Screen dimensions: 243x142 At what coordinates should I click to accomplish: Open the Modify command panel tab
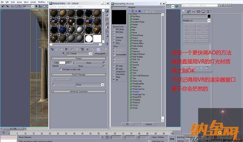[188, 12]
